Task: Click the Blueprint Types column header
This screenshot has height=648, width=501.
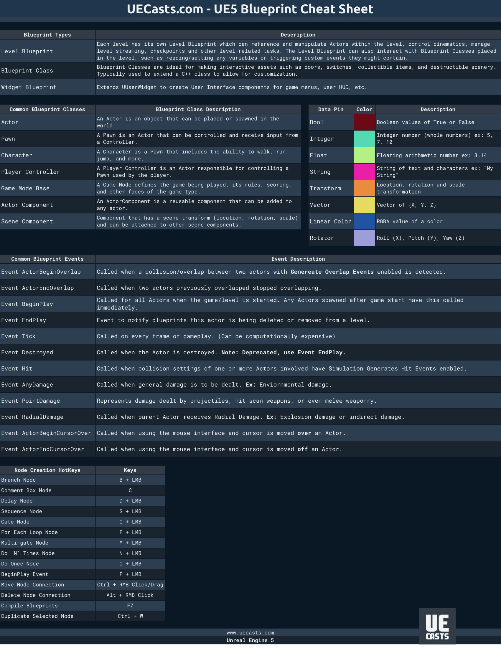Action: point(47,35)
